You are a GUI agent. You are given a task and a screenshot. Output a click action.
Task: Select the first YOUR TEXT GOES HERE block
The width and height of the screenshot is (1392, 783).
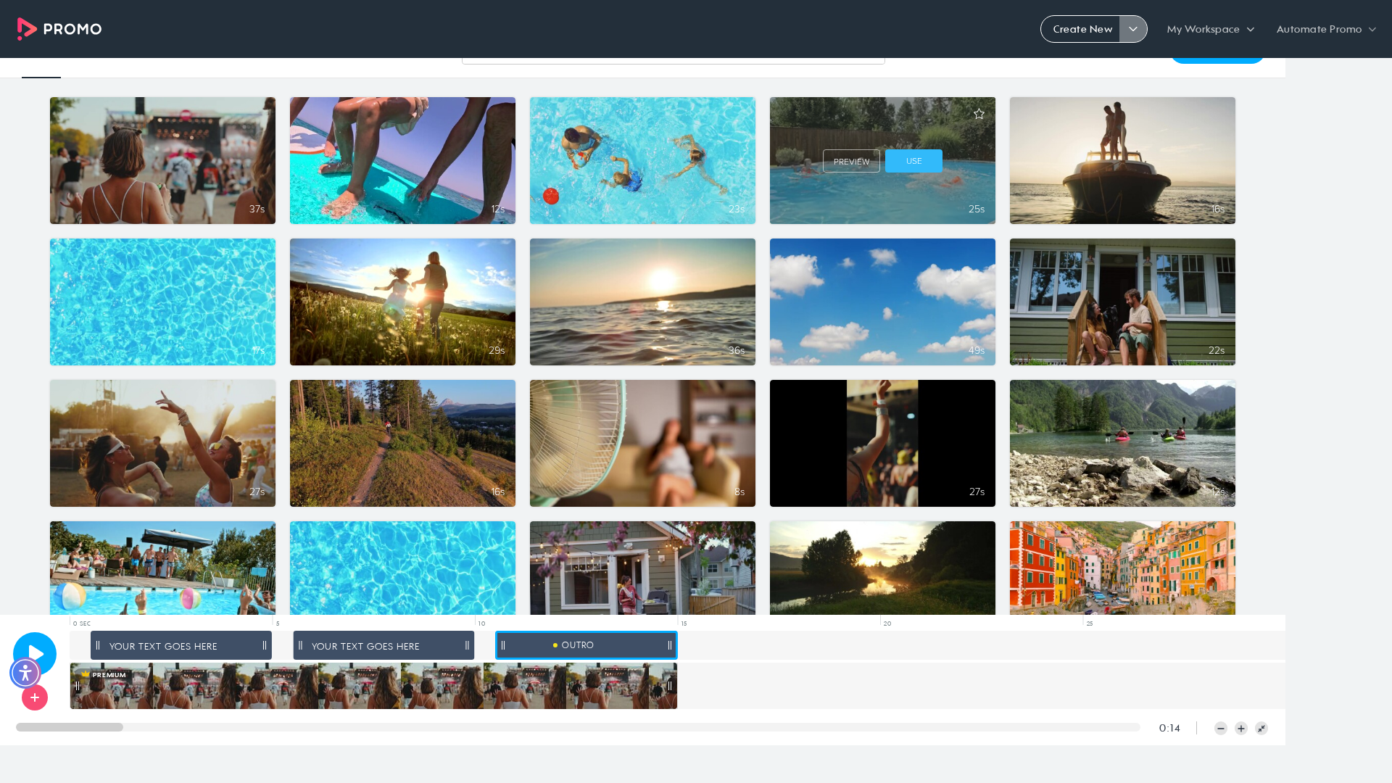tap(181, 645)
